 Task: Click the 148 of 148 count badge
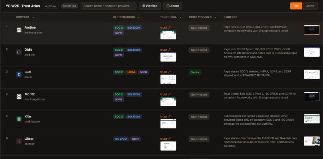pyautogui.click(x=70, y=6)
